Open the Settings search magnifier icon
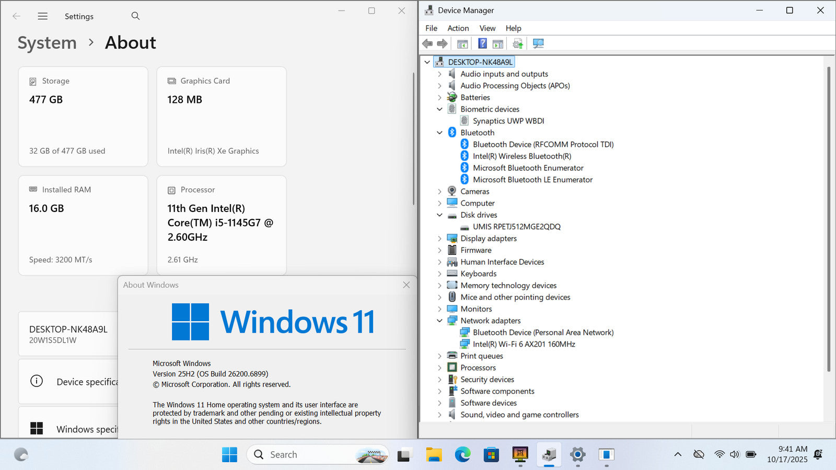 [x=135, y=16]
